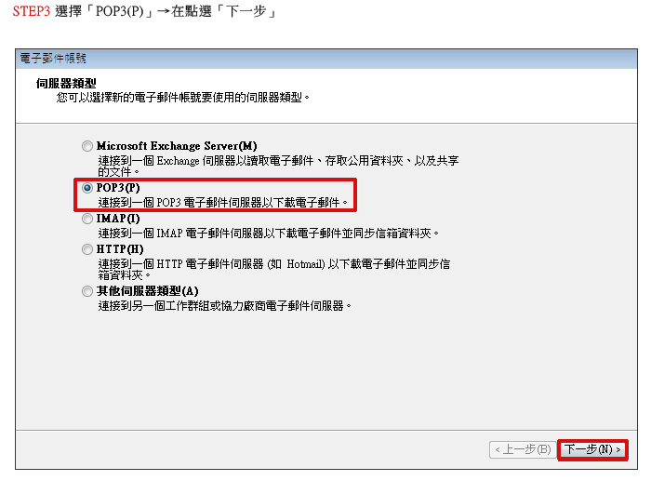Click the Exchange description starting 連接到一個 Exchange 伺服器
Screen dimensions: 651x494
point(278,167)
